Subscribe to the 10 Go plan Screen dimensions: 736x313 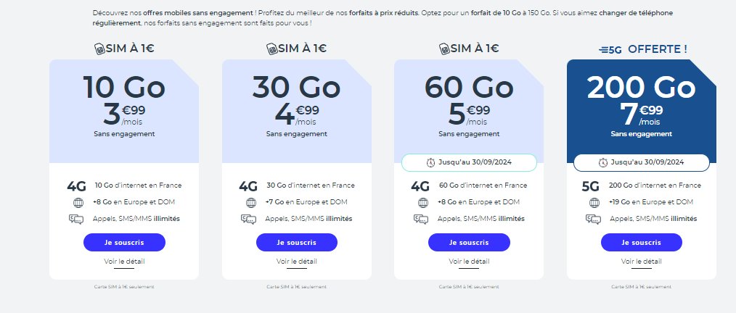[x=124, y=242]
